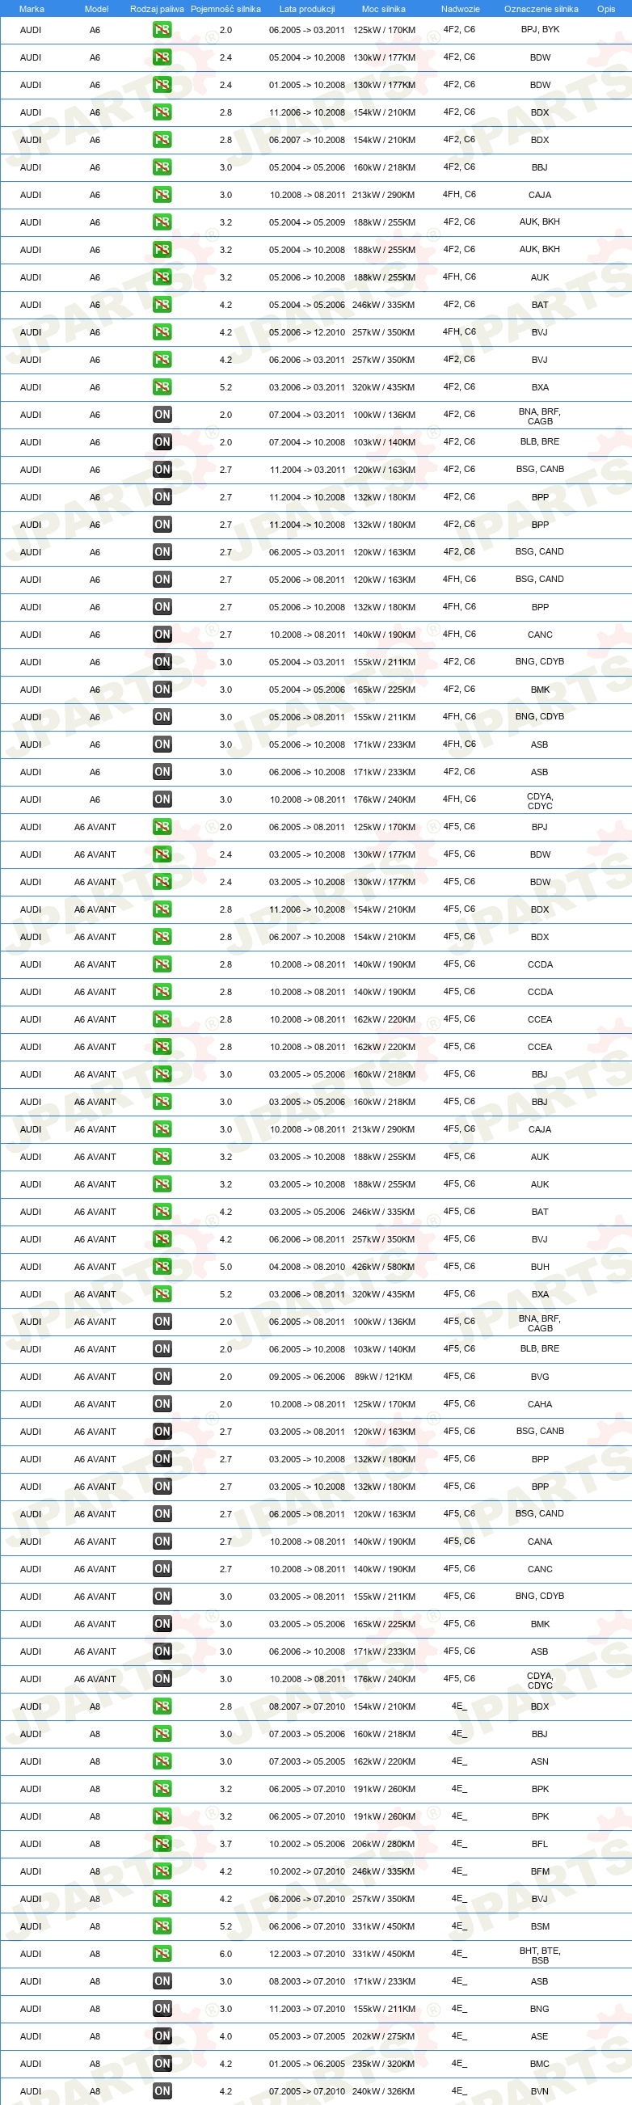632x2105 pixels.
Task: Select the engine capacity value 6.0
Action: [225, 1954]
